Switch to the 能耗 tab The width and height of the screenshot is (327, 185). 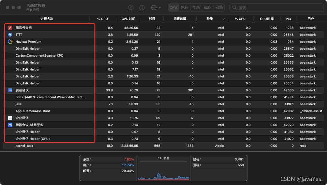[196, 8]
